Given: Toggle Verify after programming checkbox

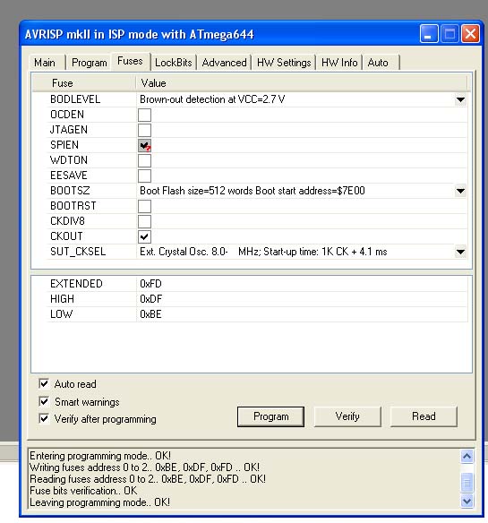Looking at the screenshot, I should (x=44, y=418).
